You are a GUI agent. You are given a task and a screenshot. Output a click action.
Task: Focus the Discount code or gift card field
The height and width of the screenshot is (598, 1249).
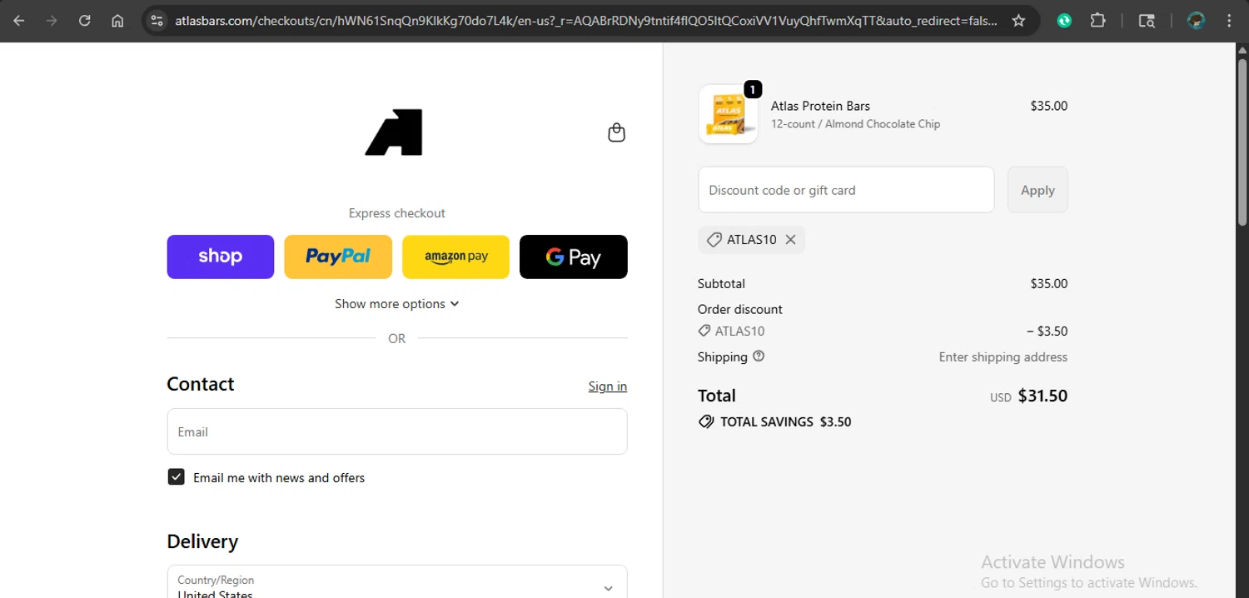(846, 190)
